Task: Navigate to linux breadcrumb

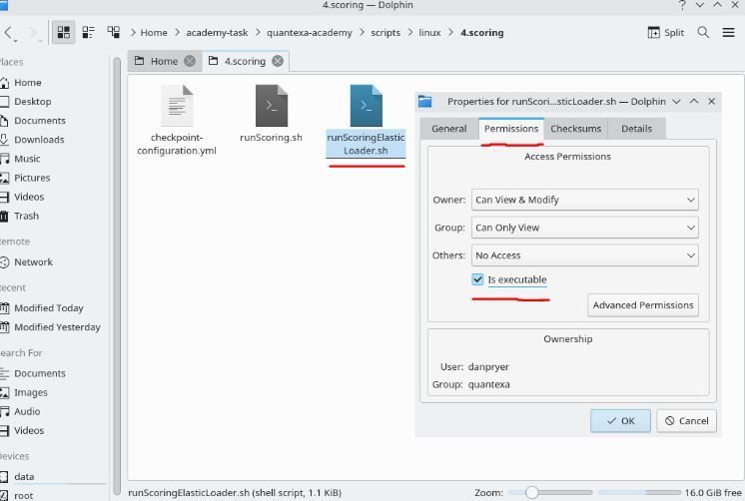Action: tap(429, 32)
